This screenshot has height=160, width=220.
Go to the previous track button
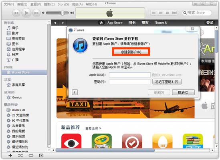point(16,13)
